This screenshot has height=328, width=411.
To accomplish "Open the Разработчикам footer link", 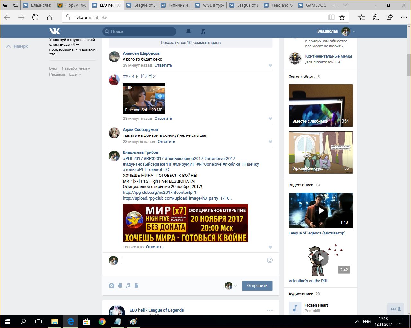I will (76, 68).
